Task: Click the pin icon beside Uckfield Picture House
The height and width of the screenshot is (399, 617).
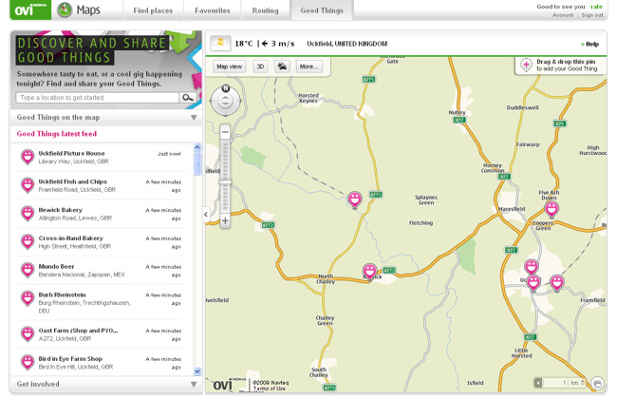Action: [28, 157]
